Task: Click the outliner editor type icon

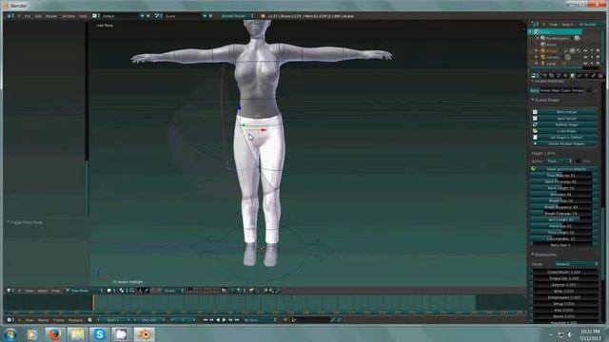Action: point(535,24)
